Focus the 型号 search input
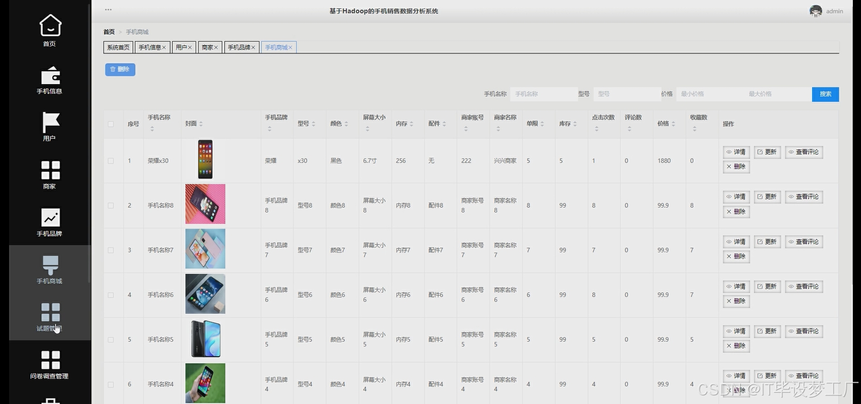861x404 pixels. (627, 94)
